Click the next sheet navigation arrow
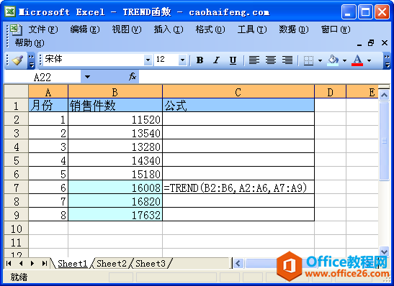Viewport: 394px width, 286px height. click(32, 264)
